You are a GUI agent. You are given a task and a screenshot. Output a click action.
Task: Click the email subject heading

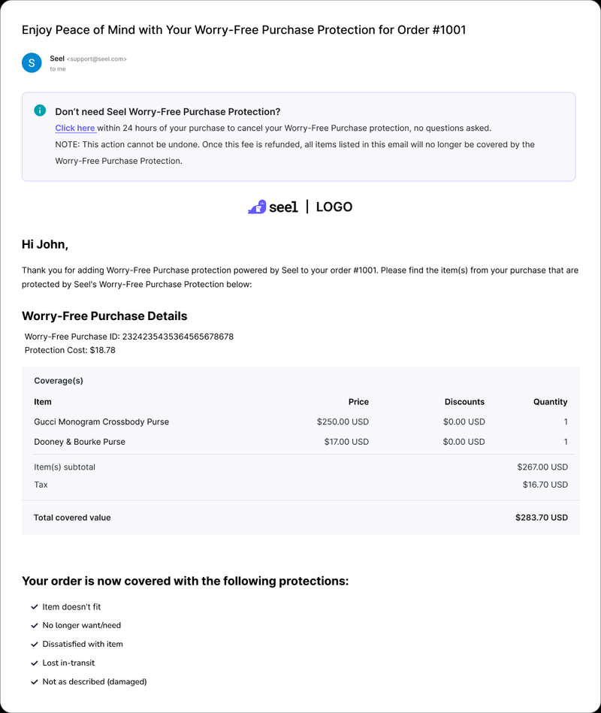(243, 30)
